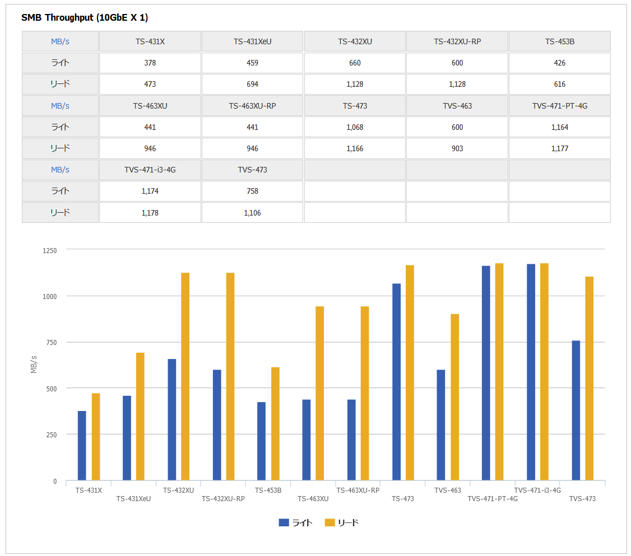Select the TVS-473 table header cell
This screenshot has width=631, height=556.
coord(252,170)
